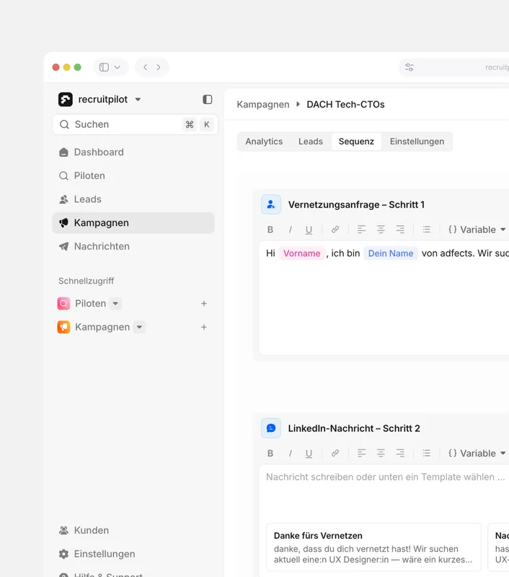The height and width of the screenshot is (577, 509).
Task: Open Variable dropdown in Schritt 2
Action: 477,454
